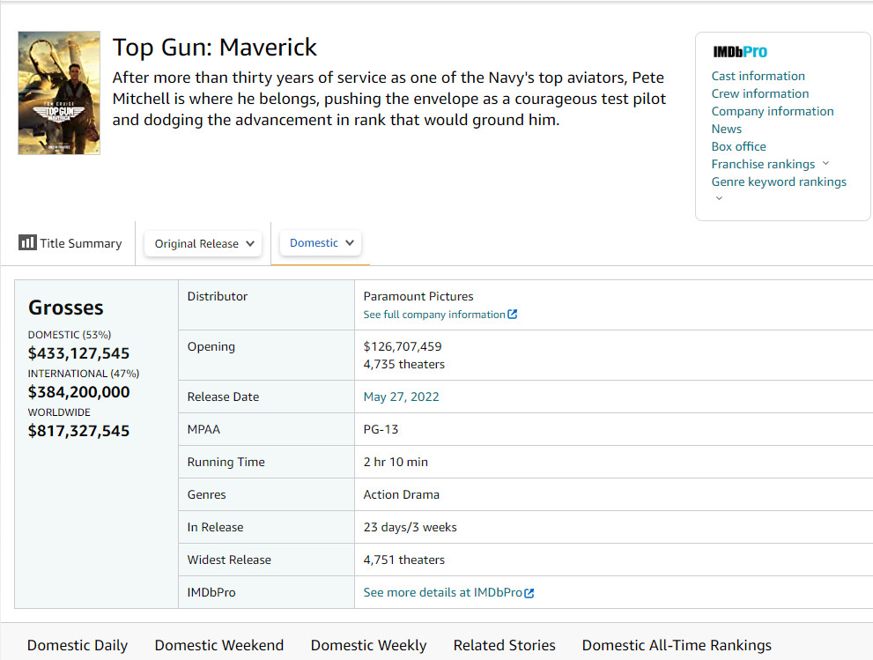Image resolution: width=873 pixels, height=660 pixels.
Task: Click external link icon beside company information
Action: 513,315
